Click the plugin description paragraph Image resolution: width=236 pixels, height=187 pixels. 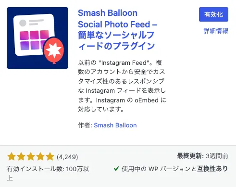pyautogui.click(x=122, y=86)
